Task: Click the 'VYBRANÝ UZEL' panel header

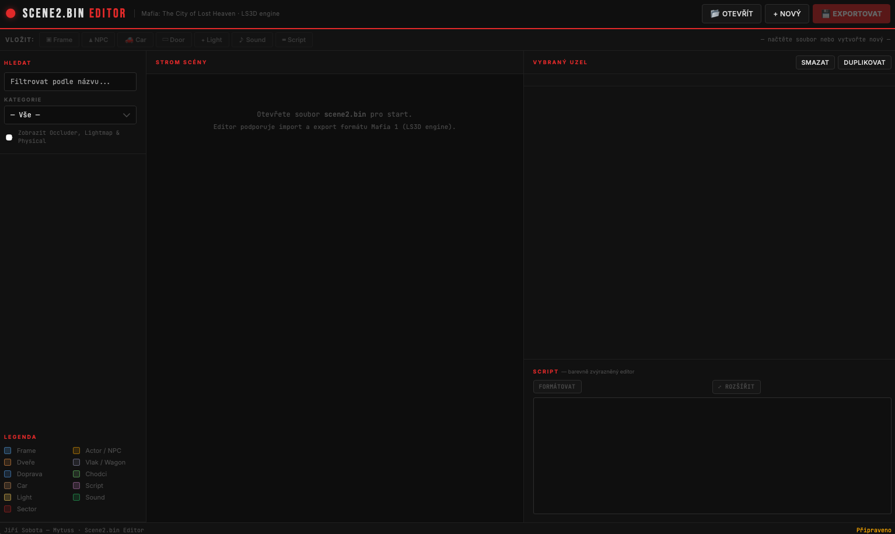Action: 560,62
